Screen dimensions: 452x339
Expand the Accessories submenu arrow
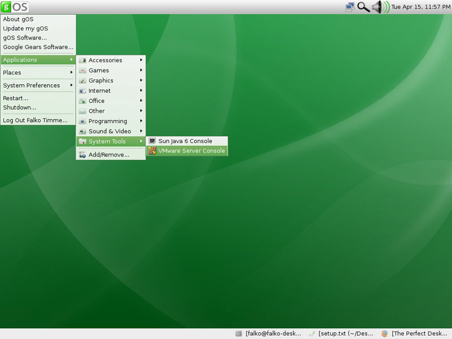coord(141,60)
